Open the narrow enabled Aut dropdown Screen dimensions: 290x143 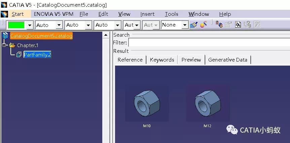pos(132,25)
